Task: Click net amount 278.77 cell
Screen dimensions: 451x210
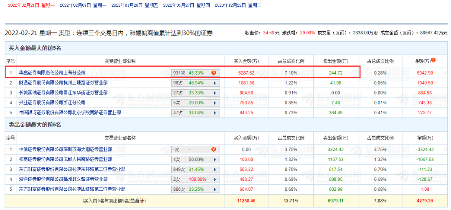Action: pyautogui.click(x=425, y=112)
